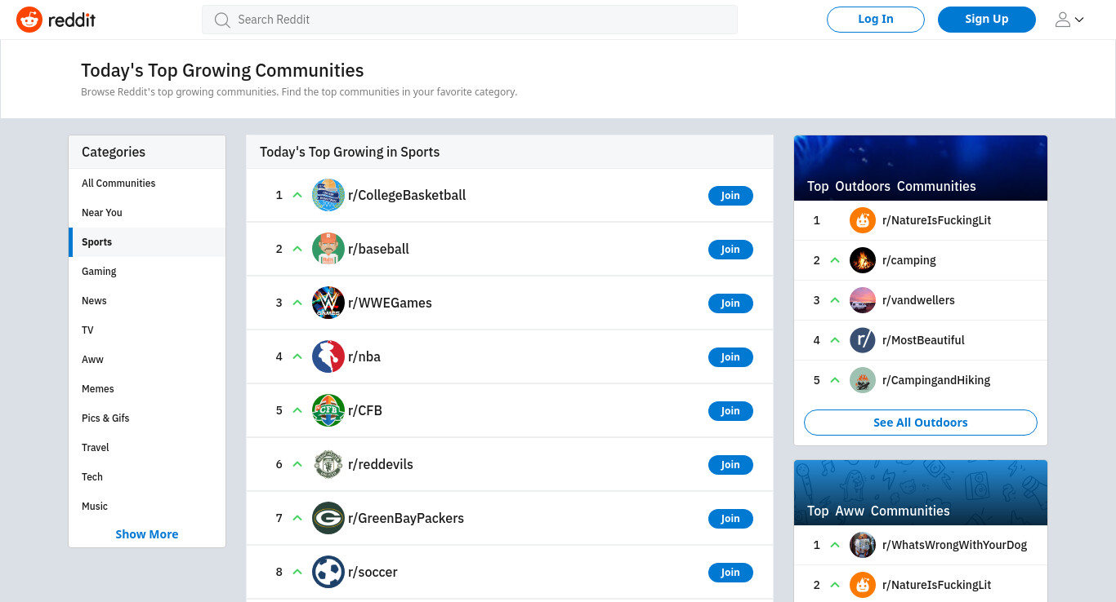Select Near You category
Image resolution: width=1116 pixels, height=602 pixels.
147,213
